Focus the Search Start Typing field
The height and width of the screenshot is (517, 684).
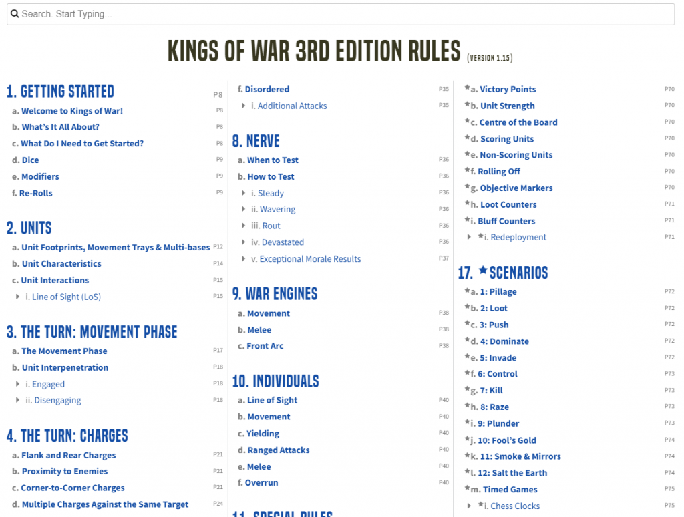tap(341, 14)
